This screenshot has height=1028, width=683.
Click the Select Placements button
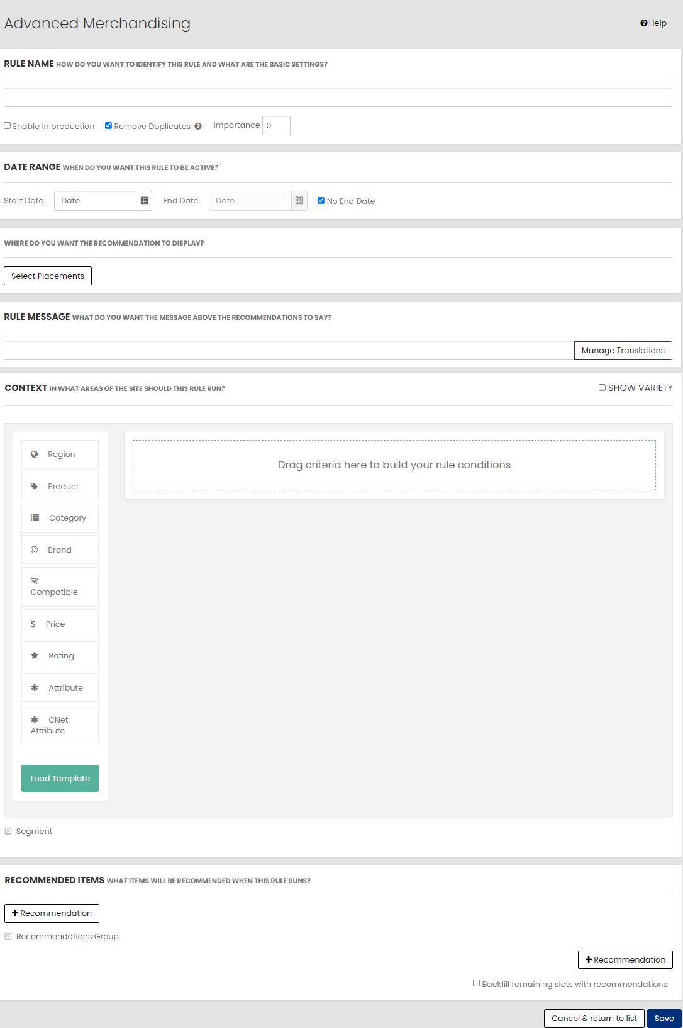tap(48, 276)
